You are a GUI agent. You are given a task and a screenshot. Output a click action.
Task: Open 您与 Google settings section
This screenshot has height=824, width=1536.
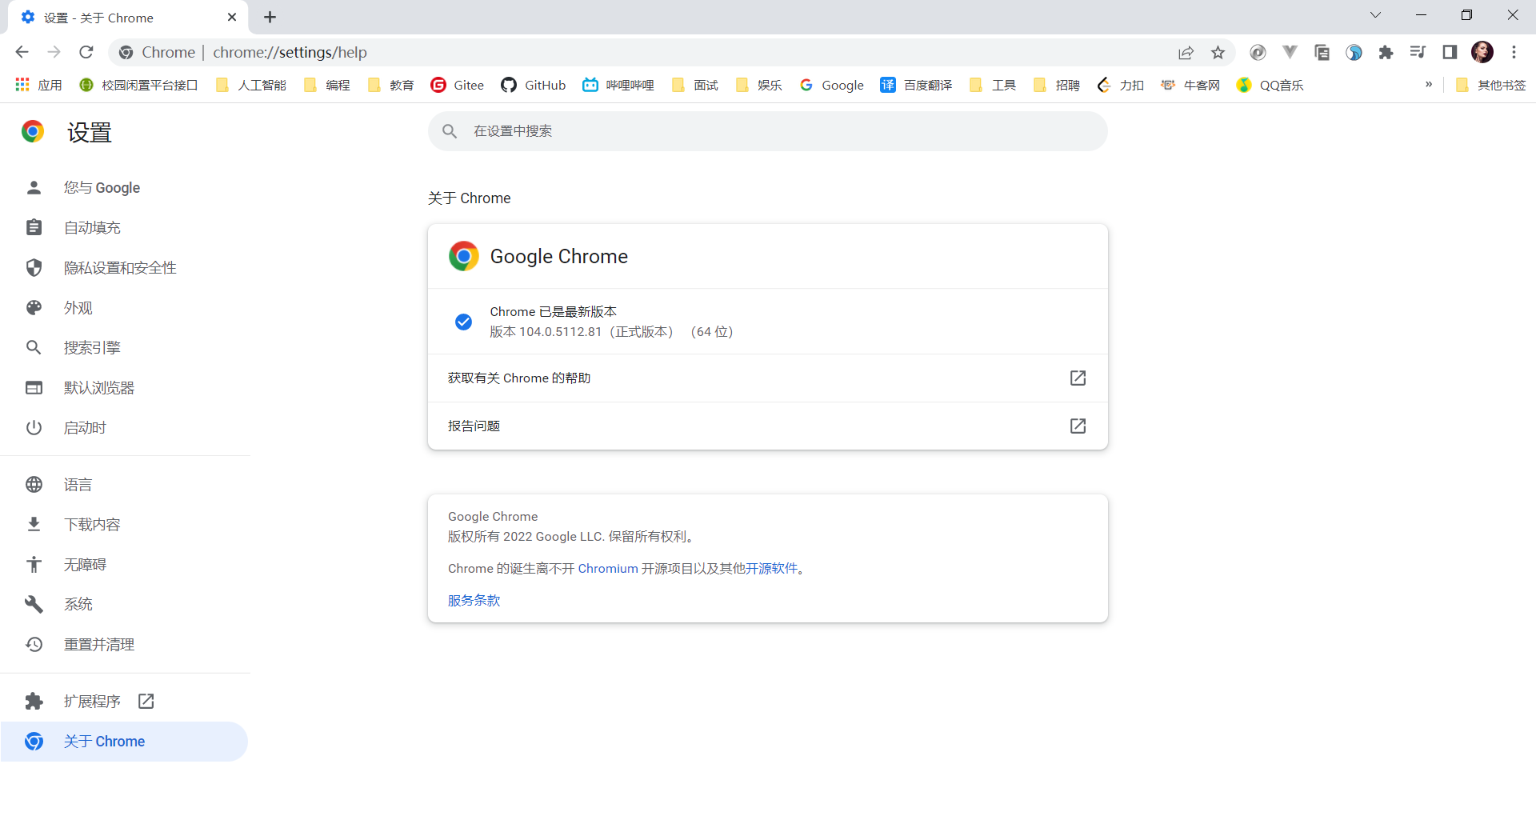click(124, 188)
